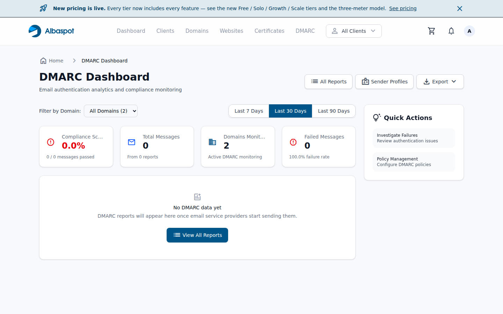Image resolution: width=503 pixels, height=314 pixels.
Task: Open the Clients nav item
Action: click(165, 31)
